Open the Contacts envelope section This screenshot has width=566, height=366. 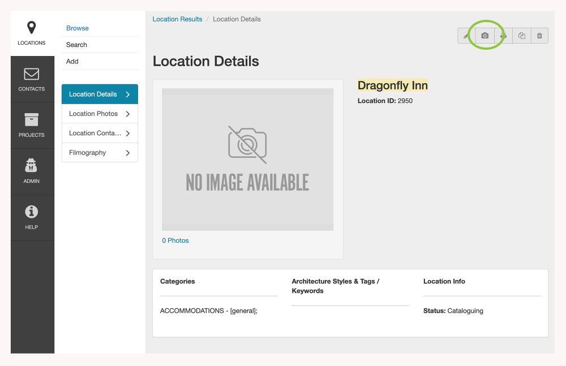[x=32, y=79]
